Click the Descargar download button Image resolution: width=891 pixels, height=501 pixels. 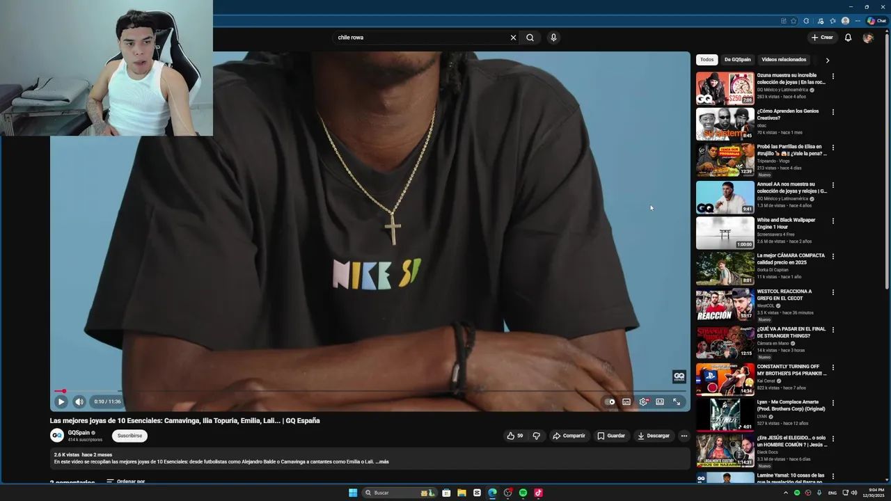pos(654,436)
